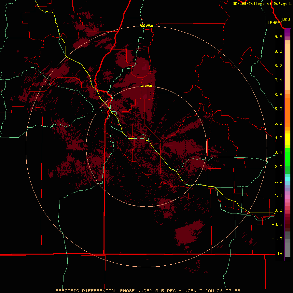Screen dimensions: 293x293
Task: Click the NEXLAB-College of DuPage label
Action: [x=260, y=4]
